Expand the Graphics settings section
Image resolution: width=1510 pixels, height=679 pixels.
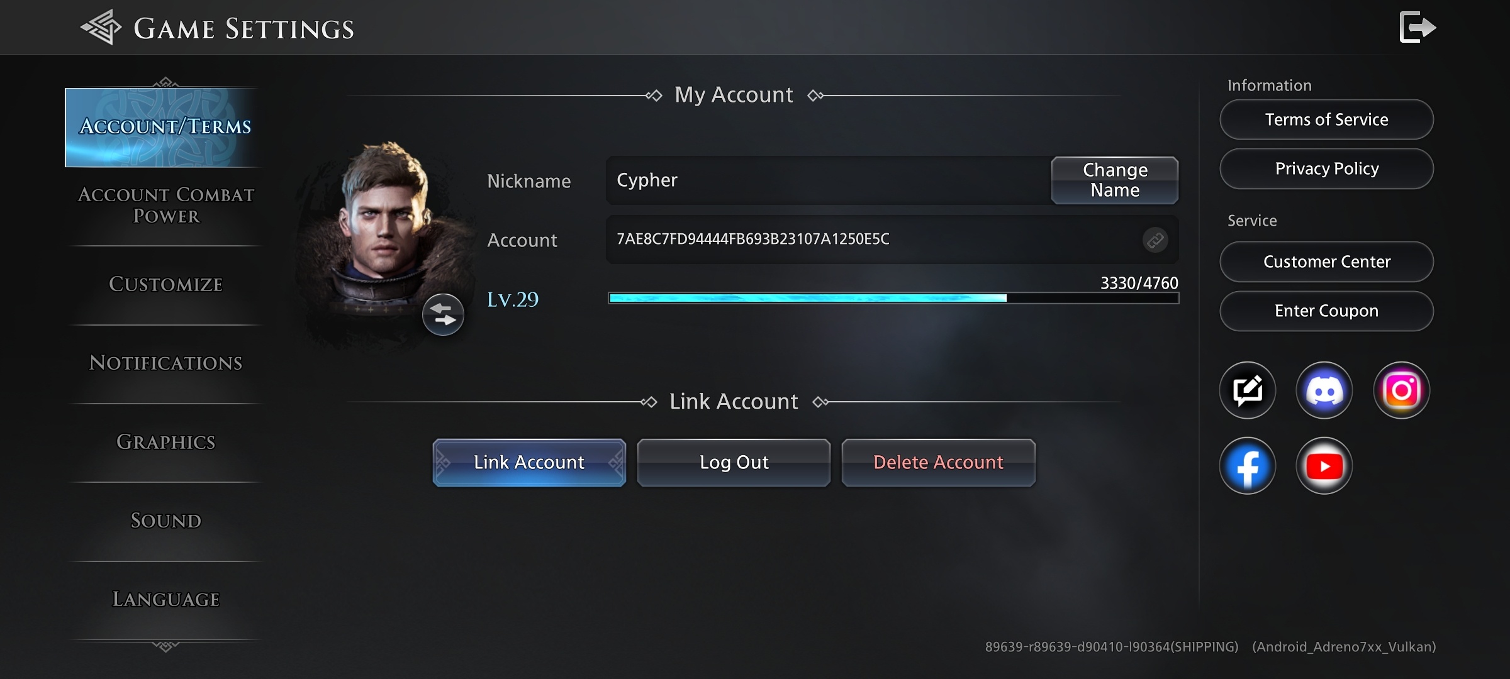(x=165, y=441)
